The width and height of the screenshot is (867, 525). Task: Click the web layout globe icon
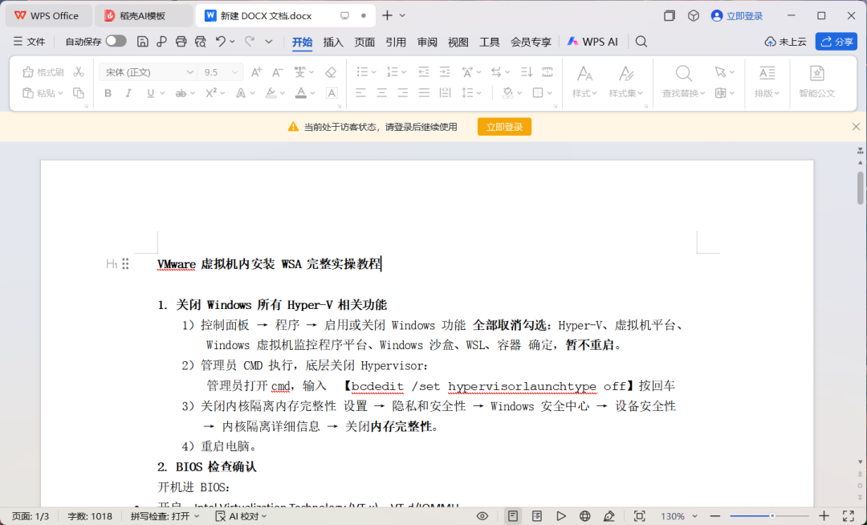tap(585, 516)
